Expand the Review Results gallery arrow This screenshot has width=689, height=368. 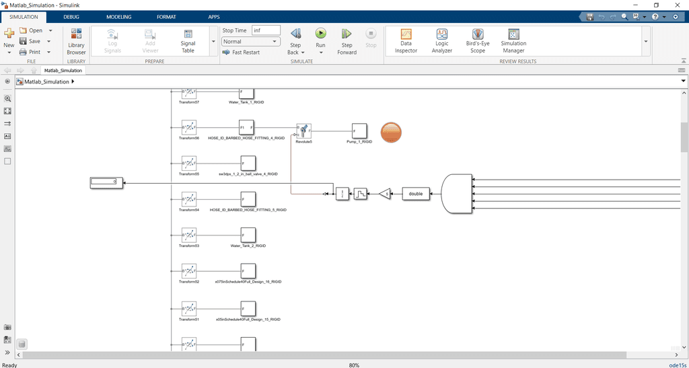(x=646, y=41)
